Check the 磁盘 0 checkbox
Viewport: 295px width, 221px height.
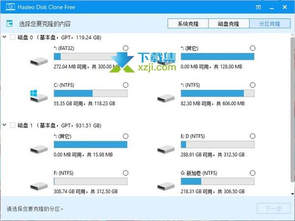tap(12, 37)
